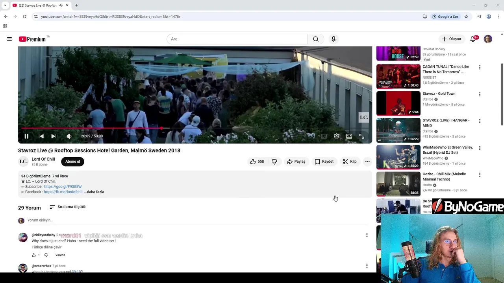Expand description with ...daha fazla
The height and width of the screenshot is (283, 504).
(94, 192)
